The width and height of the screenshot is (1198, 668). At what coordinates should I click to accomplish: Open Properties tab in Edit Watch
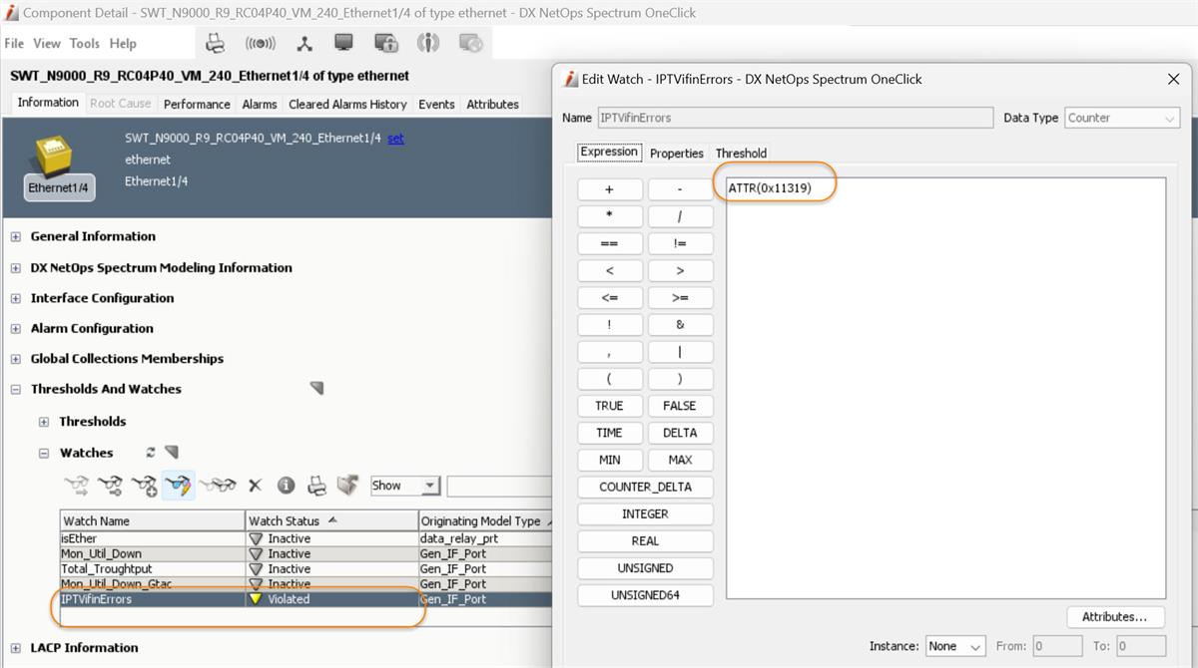coord(677,153)
